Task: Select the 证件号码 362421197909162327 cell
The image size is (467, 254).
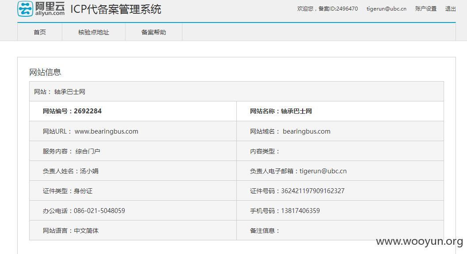Action: pos(340,190)
